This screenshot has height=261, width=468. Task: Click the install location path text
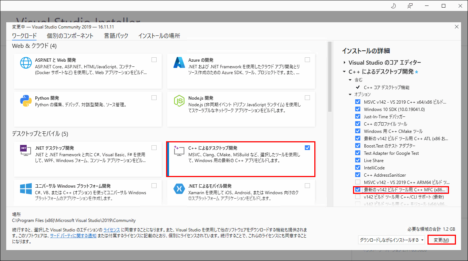click(x=74, y=220)
